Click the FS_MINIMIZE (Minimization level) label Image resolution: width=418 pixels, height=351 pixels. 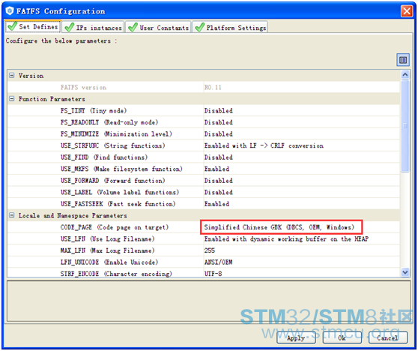pyautogui.click(x=116, y=133)
